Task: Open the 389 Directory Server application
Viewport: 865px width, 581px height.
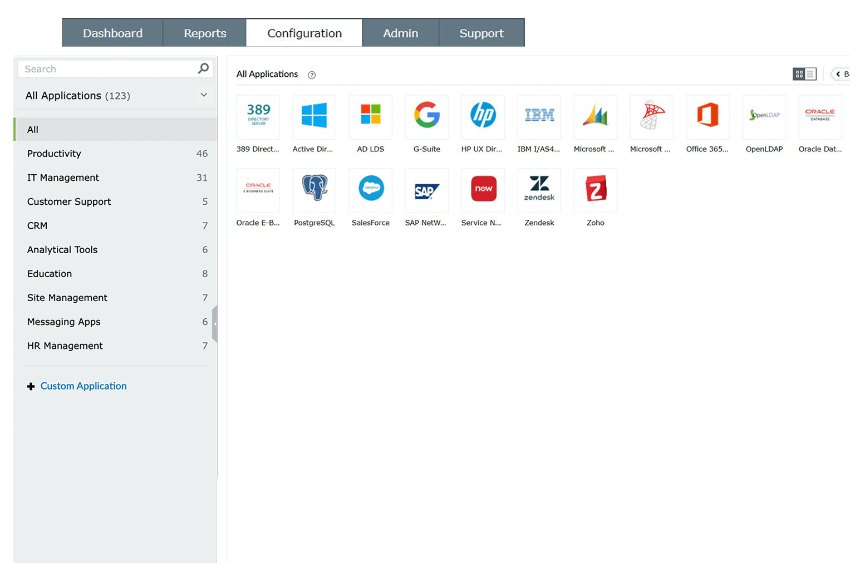Action: [258, 117]
